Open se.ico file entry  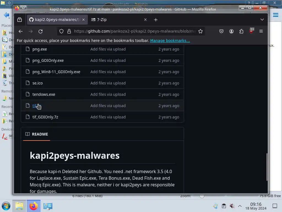point(37,83)
